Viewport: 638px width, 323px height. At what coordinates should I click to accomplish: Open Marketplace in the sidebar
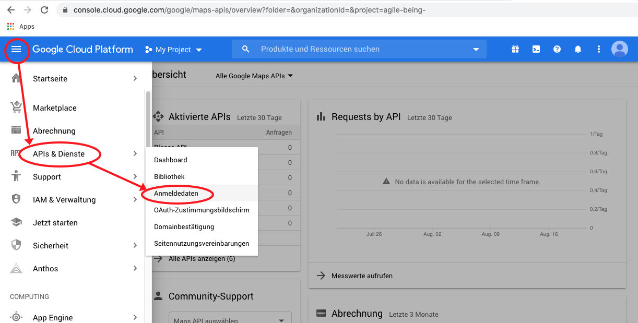click(55, 107)
